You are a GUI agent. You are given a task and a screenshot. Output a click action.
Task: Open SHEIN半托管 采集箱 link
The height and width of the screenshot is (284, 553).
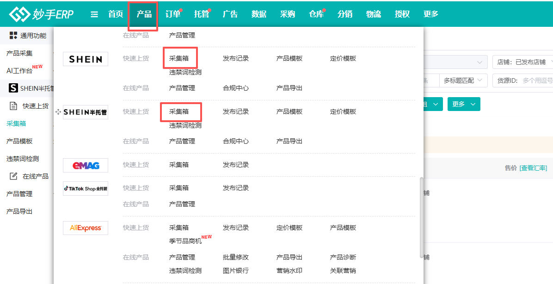point(179,111)
